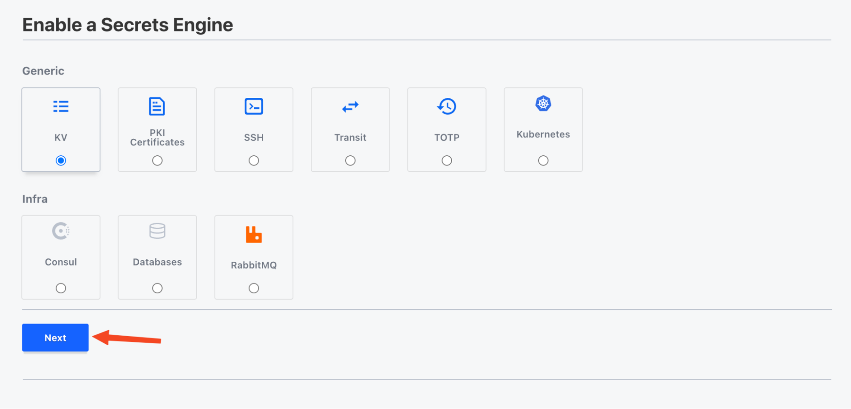Choose the SSH radio button
Image resolution: width=851 pixels, height=409 pixels.
click(x=254, y=160)
